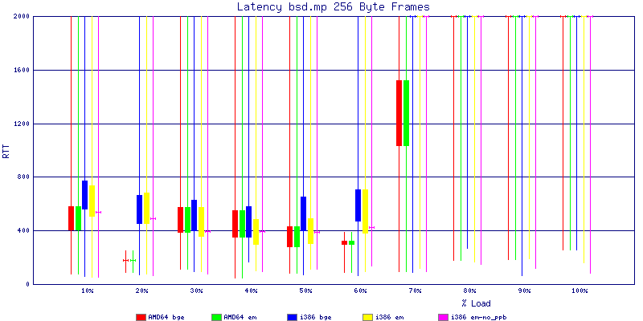Click the green box at 30% load
This screenshot has width=643, height=321.
(188, 220)
